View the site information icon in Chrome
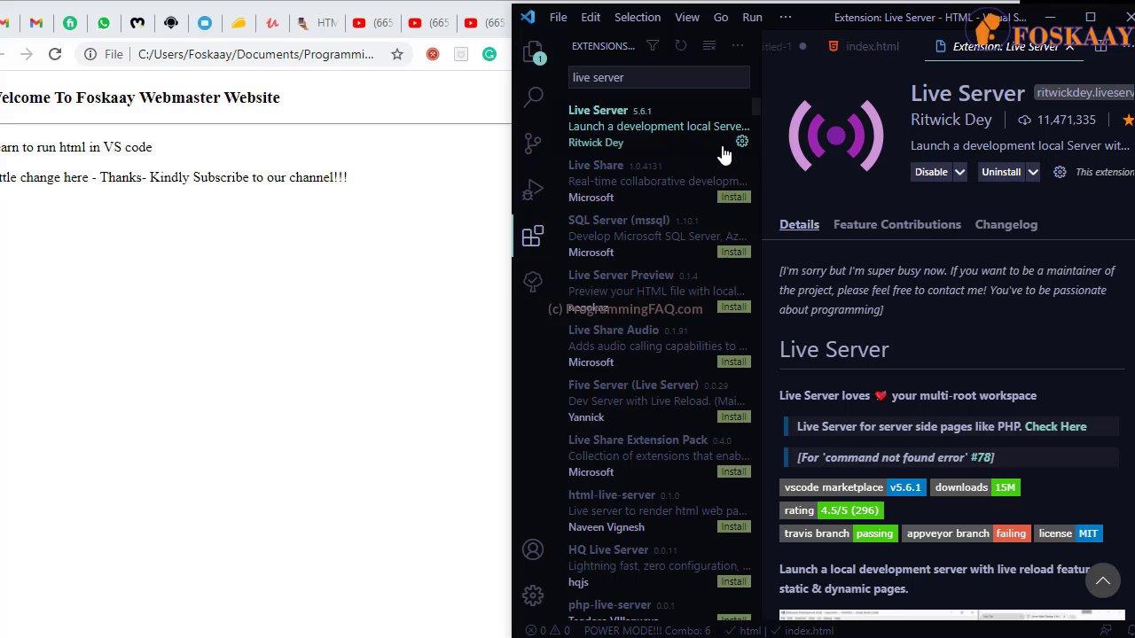 coord(90,54)
